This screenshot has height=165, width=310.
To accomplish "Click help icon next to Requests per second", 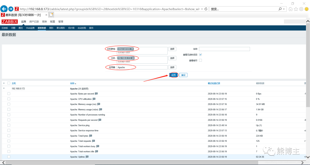I will [100, 120].
